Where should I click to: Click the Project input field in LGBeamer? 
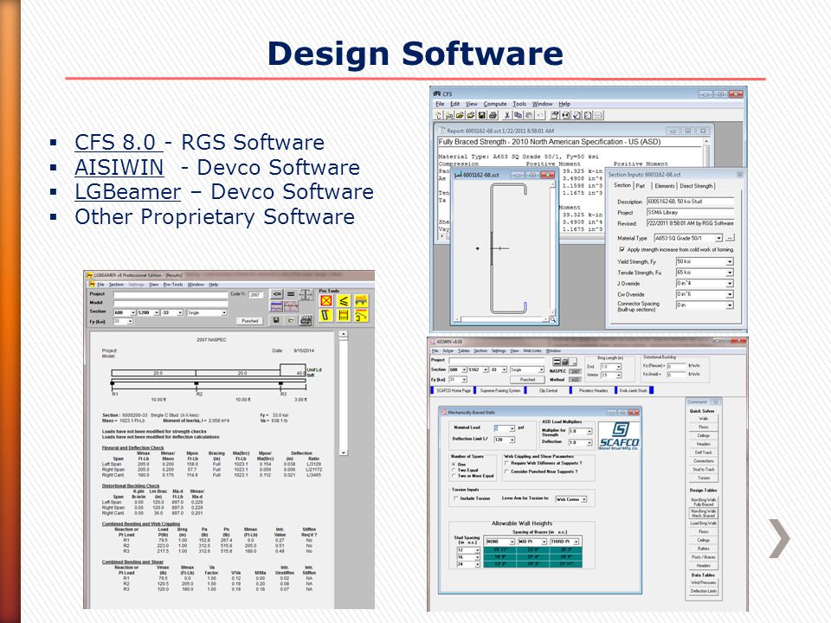pyautogui.click(x=171, y=294)
